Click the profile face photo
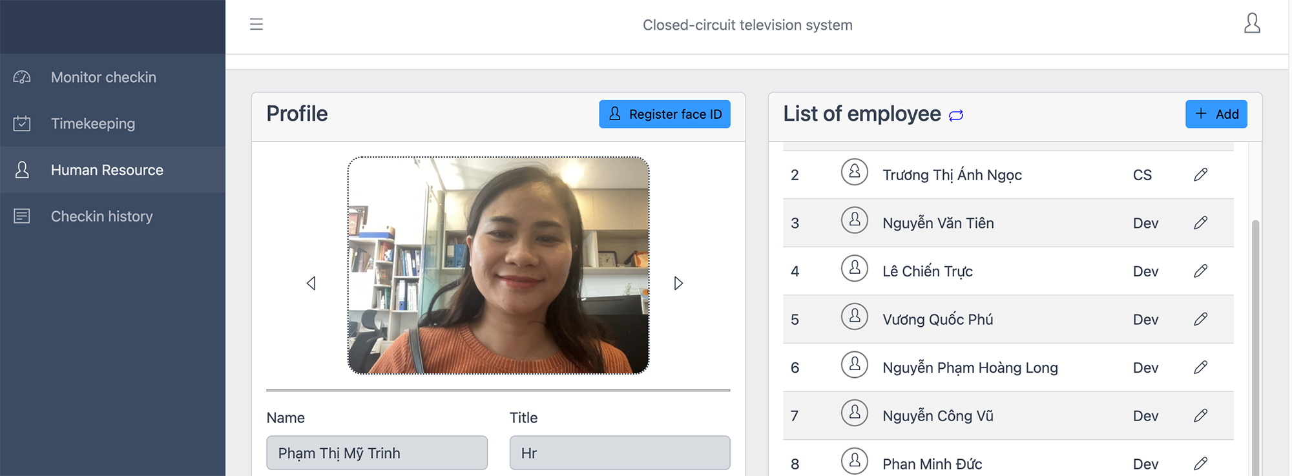The image size is (1292, 476). (498, 265)
